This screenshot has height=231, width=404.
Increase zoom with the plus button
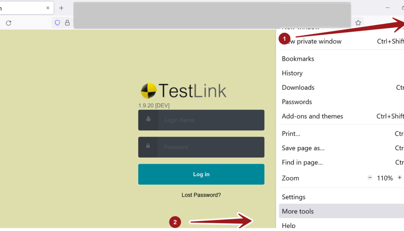(399, 178)
